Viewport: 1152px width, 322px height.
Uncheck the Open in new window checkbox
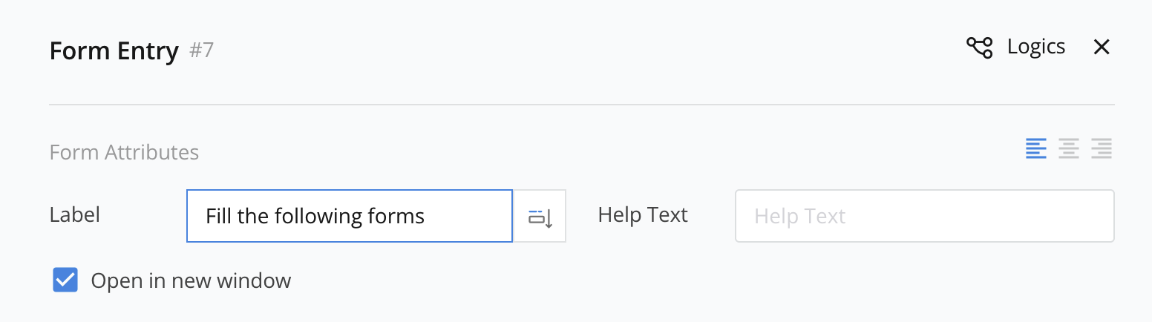coord(65,280)
